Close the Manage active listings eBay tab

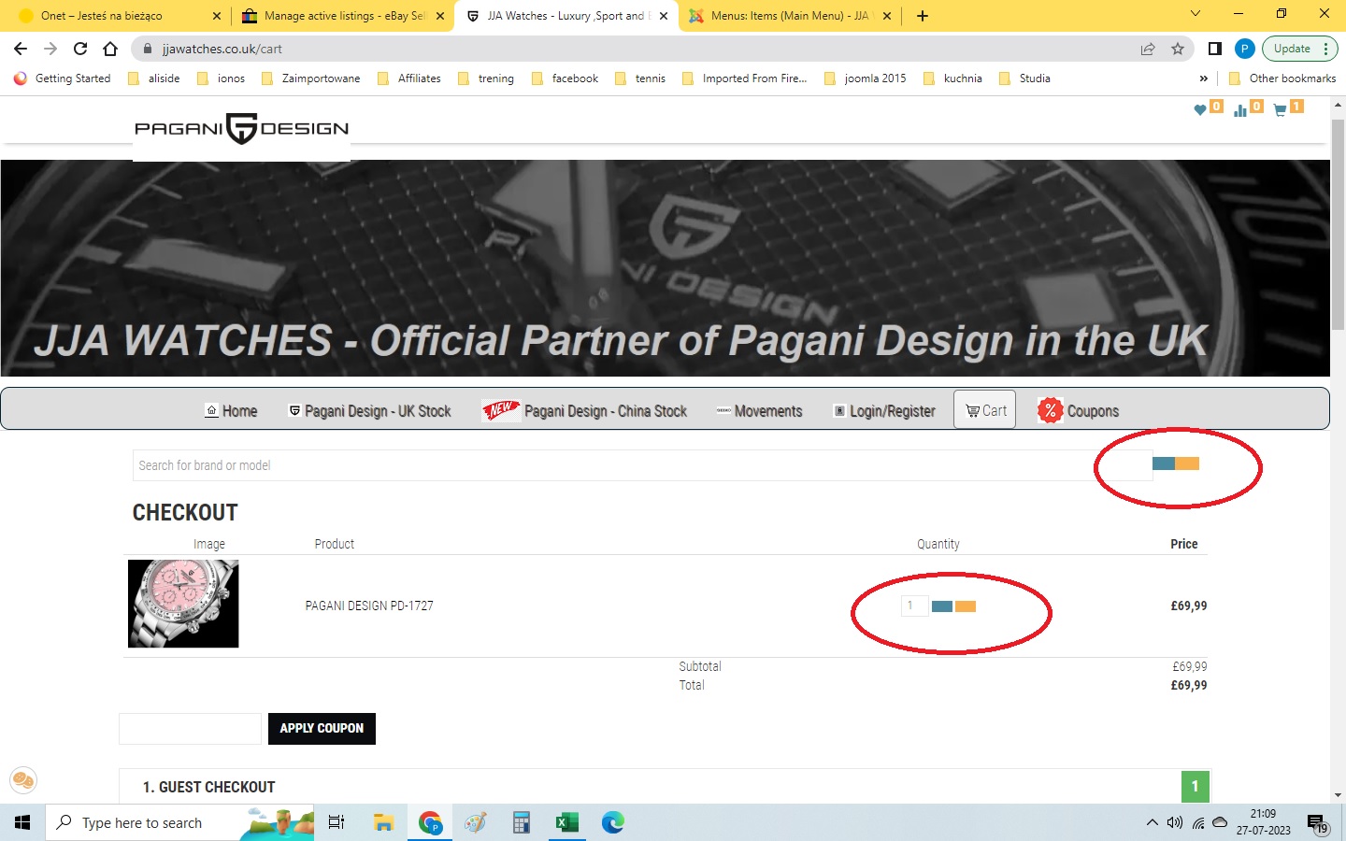[440, 16]
